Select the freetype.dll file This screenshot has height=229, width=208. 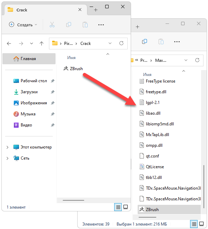(x=153, y=92)
